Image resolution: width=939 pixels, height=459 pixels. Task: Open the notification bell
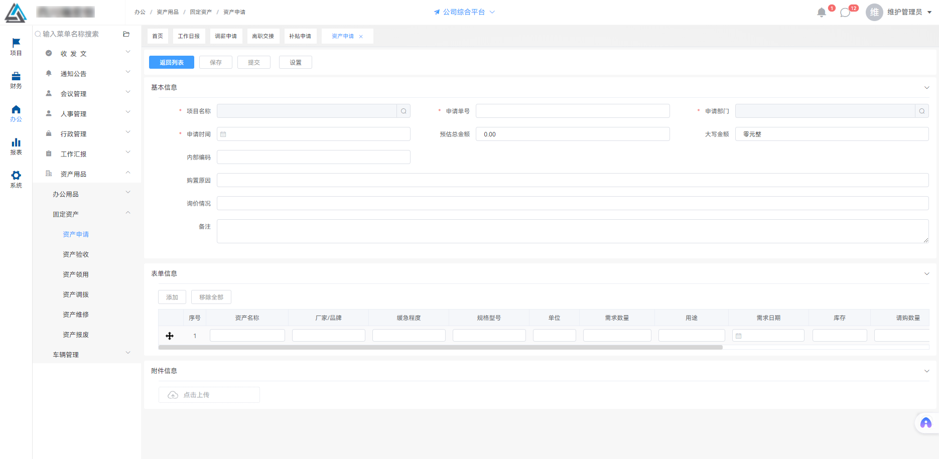822,13
